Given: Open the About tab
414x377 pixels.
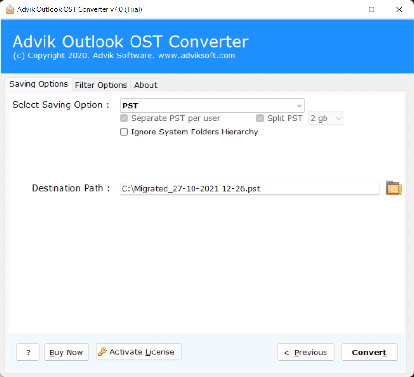Looking at the screenshot, I should (x=146, y=85).
